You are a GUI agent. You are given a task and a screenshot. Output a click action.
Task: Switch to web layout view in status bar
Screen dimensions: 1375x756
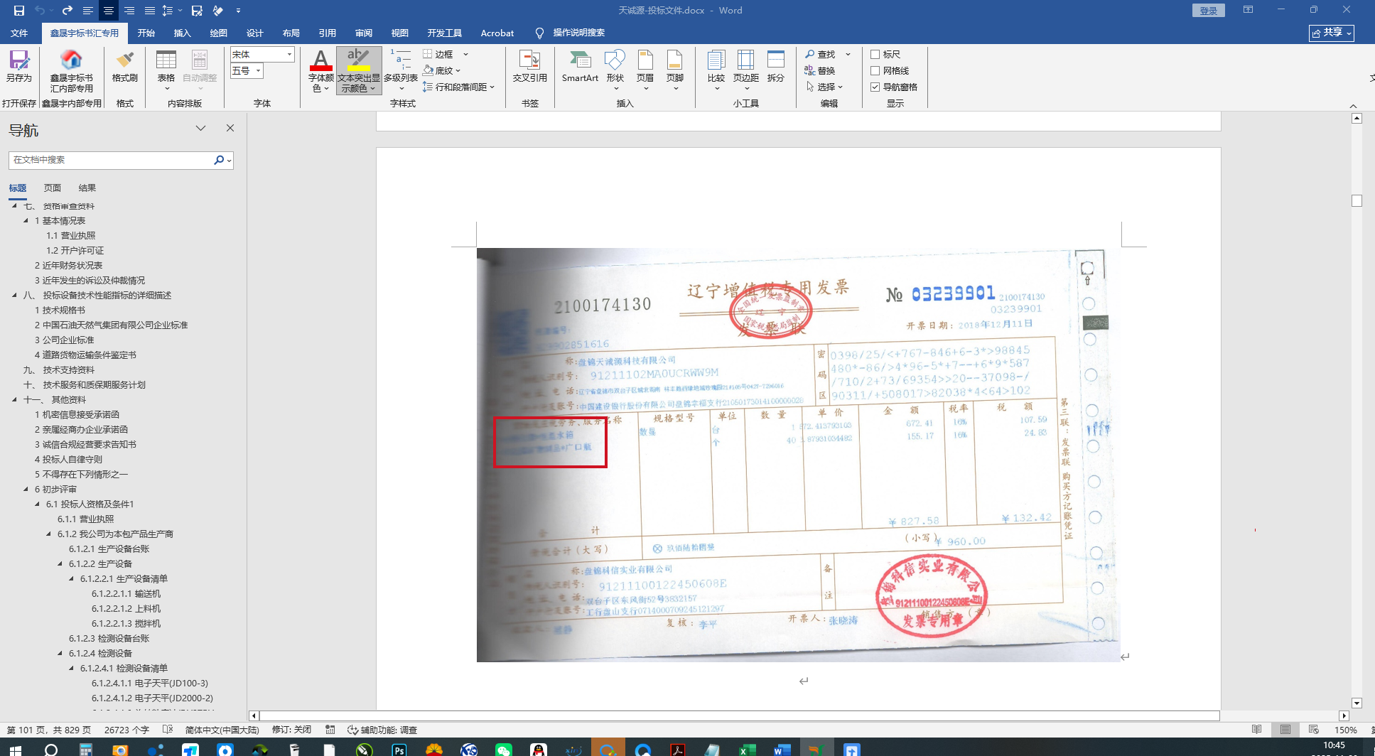pos(1314,730)
